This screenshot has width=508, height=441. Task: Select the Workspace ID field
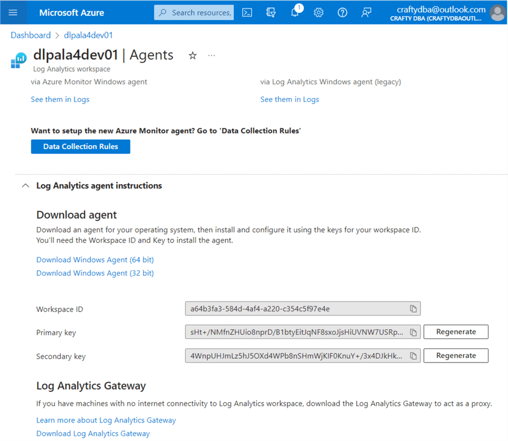303,309
